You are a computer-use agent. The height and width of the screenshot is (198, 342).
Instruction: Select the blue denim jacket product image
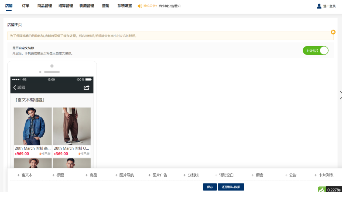coord(33,126)
